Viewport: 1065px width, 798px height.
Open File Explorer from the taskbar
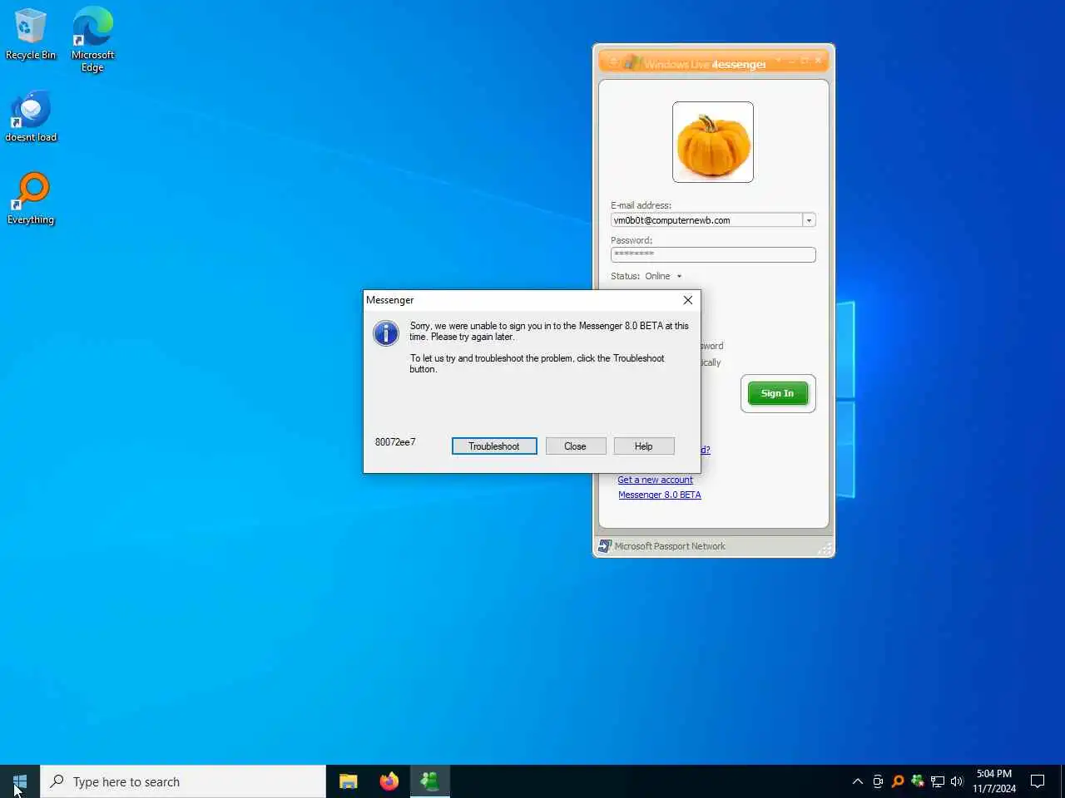tap(349, 781)
